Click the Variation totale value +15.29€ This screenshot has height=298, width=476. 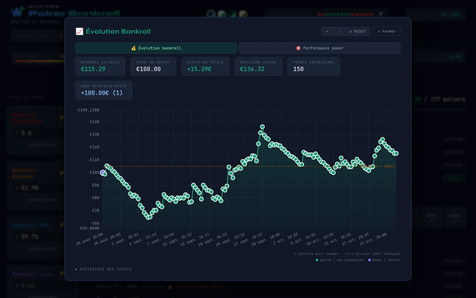[199, 69]
